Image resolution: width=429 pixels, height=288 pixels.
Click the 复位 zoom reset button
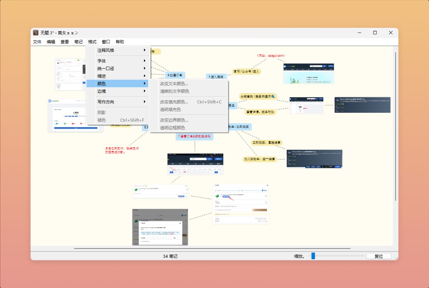pos(378,255)
